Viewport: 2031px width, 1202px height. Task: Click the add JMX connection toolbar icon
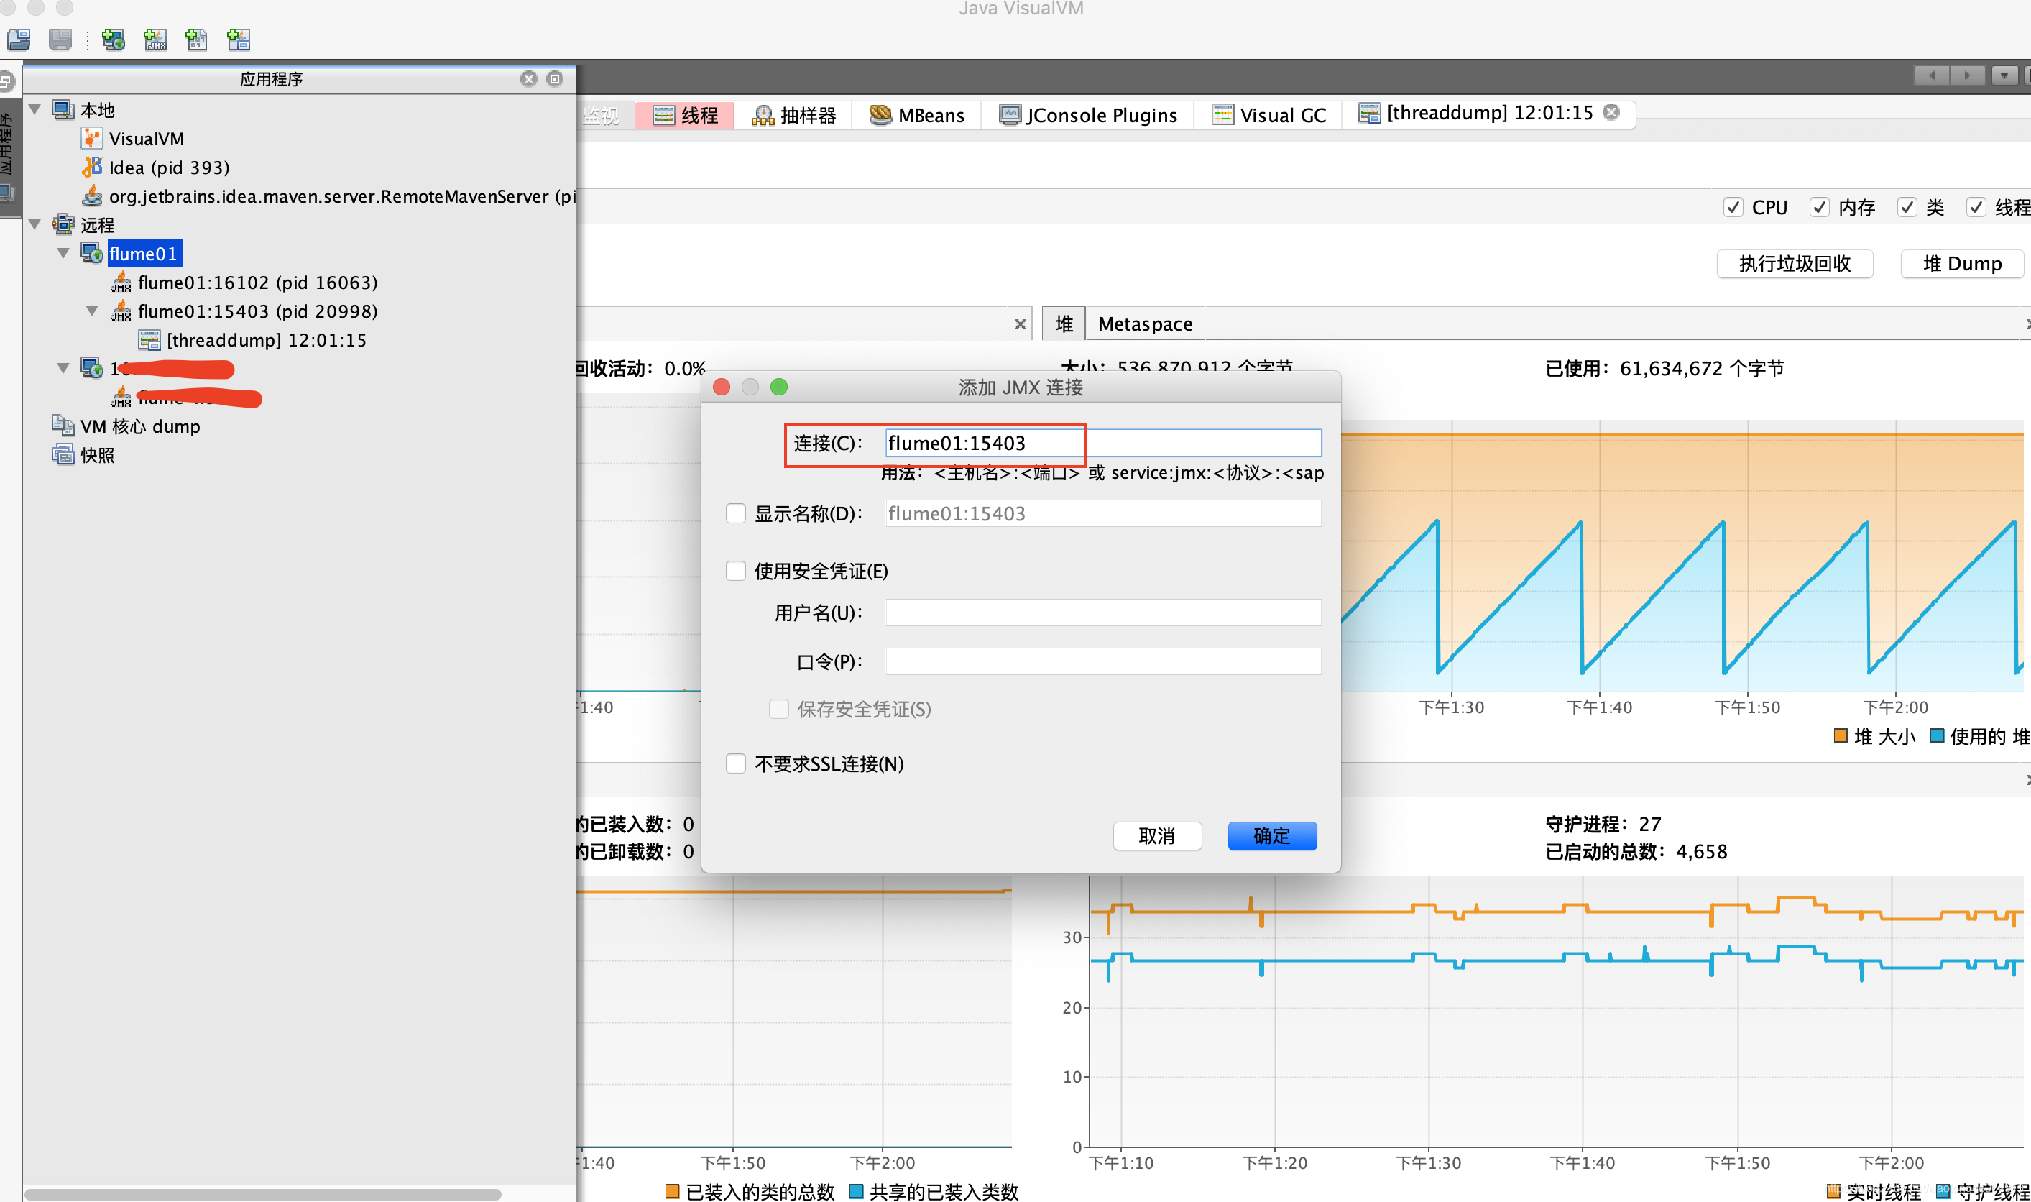click(x=155, y=39)
